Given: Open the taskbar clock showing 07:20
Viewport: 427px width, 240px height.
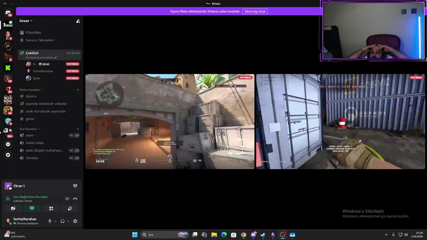Looking at the screenshot, I should tap(417, 235).
